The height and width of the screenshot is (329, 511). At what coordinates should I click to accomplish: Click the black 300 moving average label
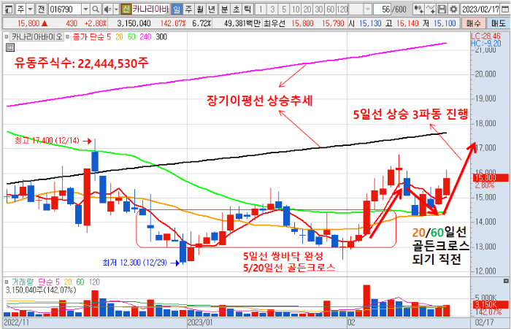coord(161,36)
